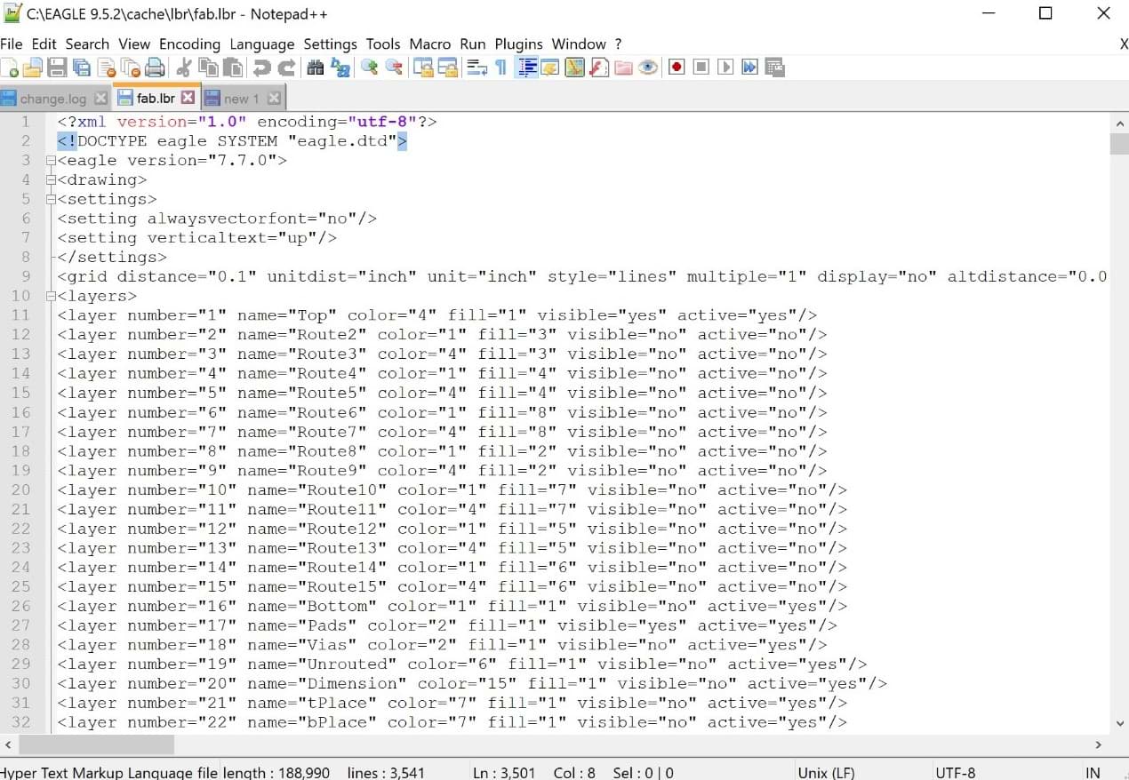1129x780 pixels.
Task: Open the Search menu
Action: 87,44
